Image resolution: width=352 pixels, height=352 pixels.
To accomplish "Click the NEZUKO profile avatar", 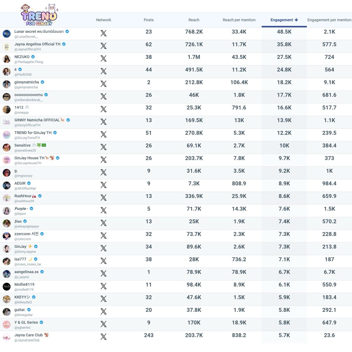I will pos(7,59).
